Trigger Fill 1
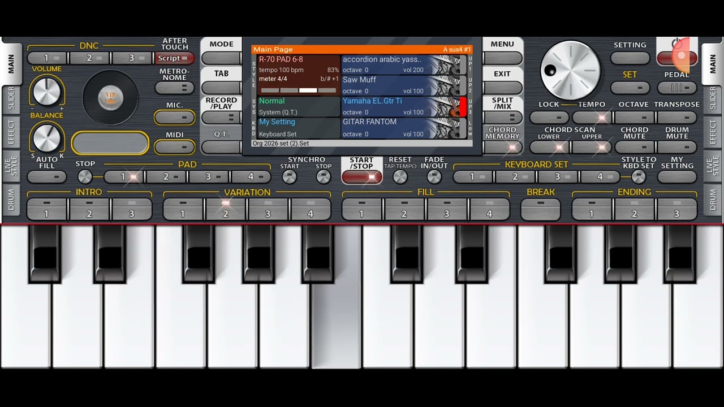 coord(362,209)
